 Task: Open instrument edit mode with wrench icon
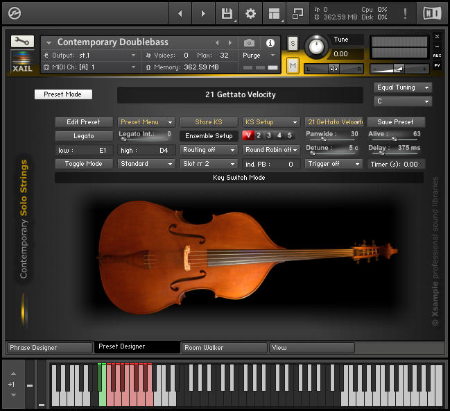coord(22,42)
